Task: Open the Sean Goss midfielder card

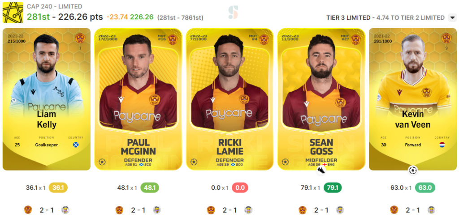Action: click(x=321, y=99)
